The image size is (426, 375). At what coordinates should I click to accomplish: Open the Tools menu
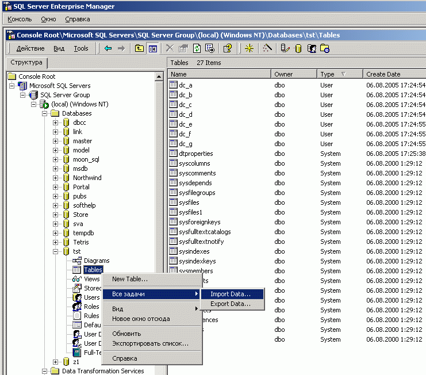click(x=81, y=49)
